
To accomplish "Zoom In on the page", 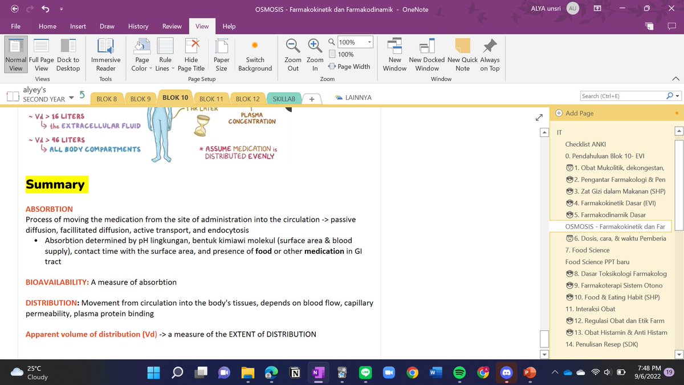I will click(x=315, y=54).
